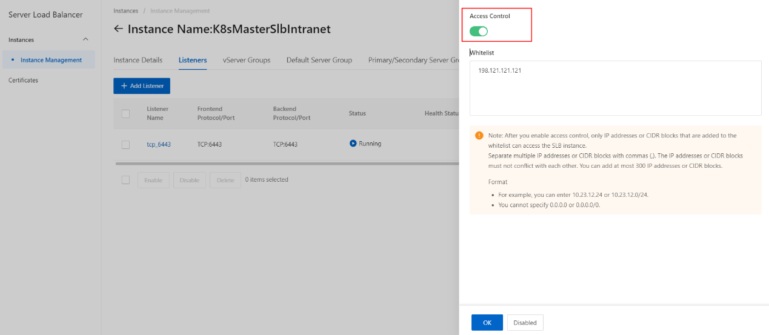Image resolution: width=769 pixels, height=335 pixels.
Task: Click the 'You cannot specify 0.0.0.0' line
Action: pos(549,205)
